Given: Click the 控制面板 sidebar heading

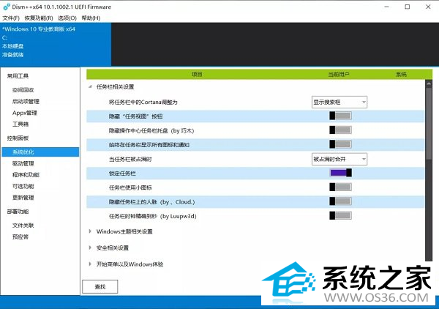Looking at the screenshot, I should [x=18, y=138].
